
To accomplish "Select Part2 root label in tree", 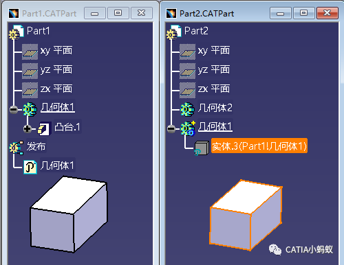I will [196, 31].
